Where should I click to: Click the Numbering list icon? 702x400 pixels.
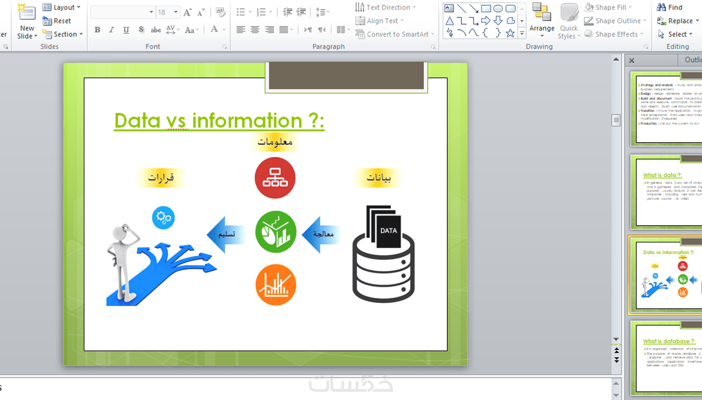pos(261,12)
